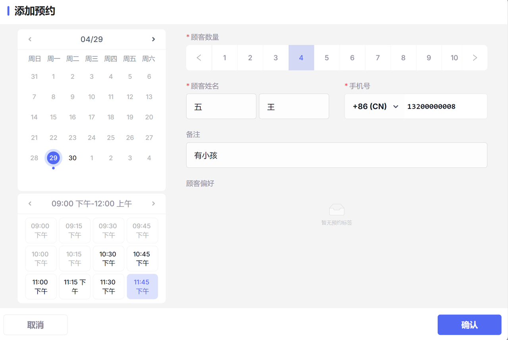Screen dimensions: 508x340
Task: Click the disabled 09:30 下午 time slot
Action: [x=108, y=231]
